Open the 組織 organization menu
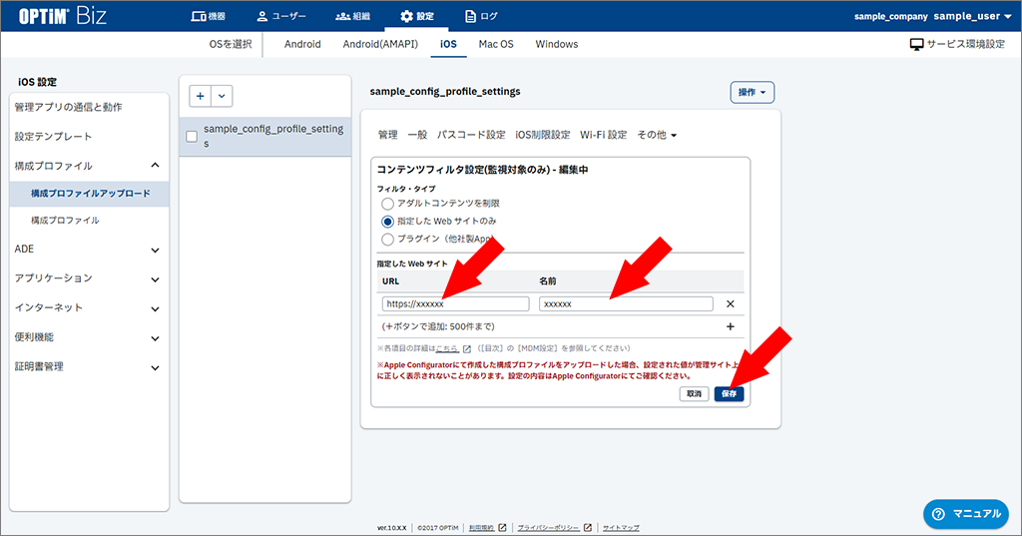Screen dimensions: 1022x536 point(352,16)
